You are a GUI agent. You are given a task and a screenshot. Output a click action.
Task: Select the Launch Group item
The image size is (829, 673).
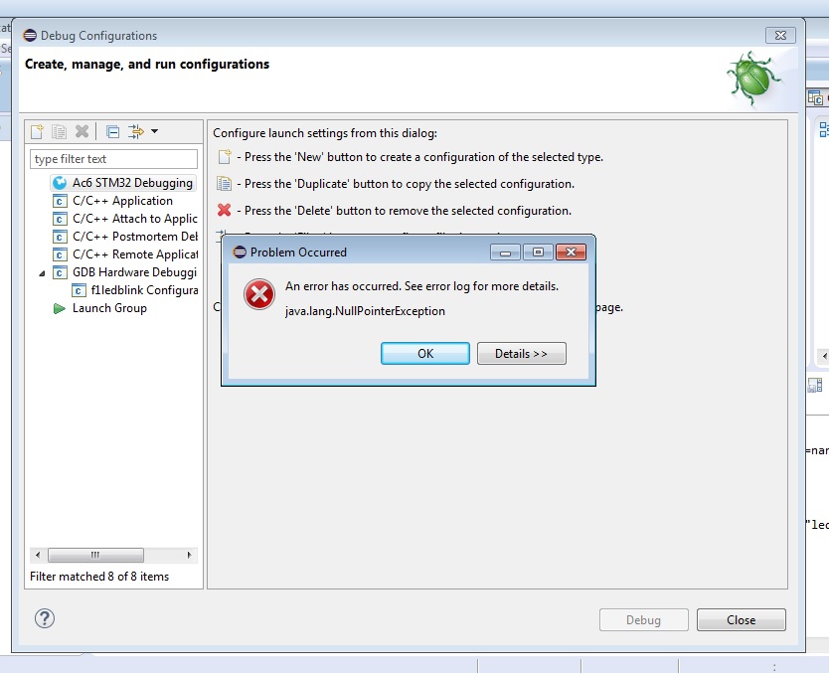[x=109, y=308]
